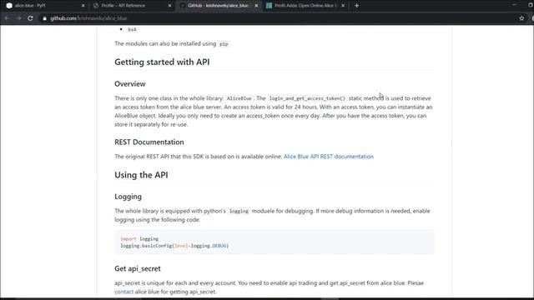Close the alice-blue PyPI tab
534x300 pixels.
(83, 6)
